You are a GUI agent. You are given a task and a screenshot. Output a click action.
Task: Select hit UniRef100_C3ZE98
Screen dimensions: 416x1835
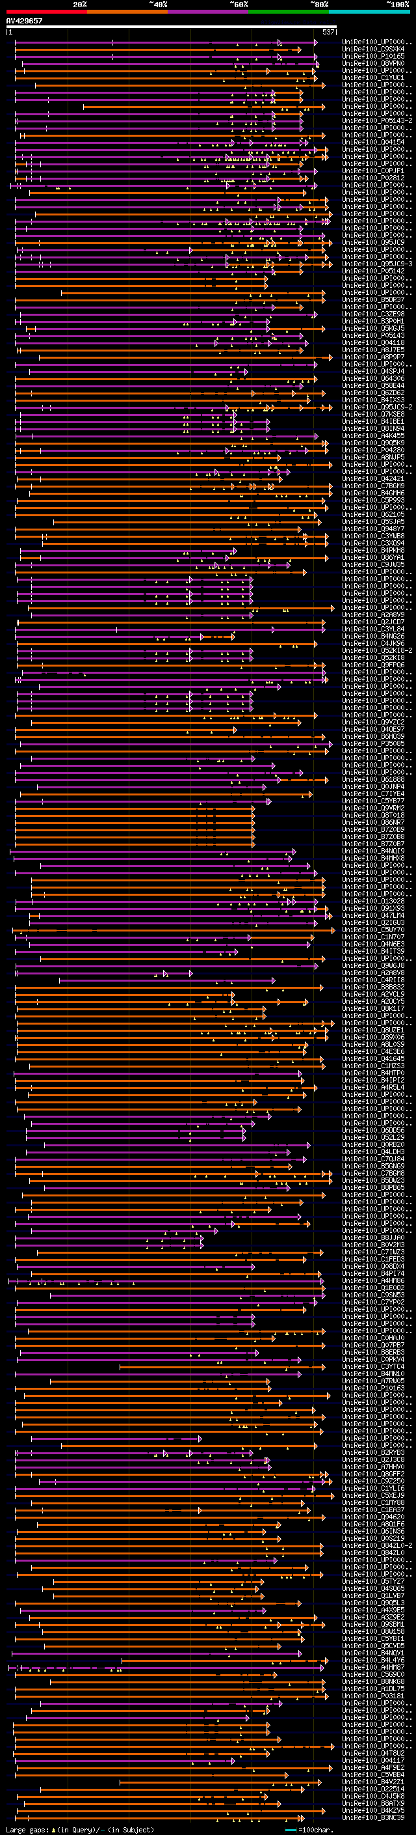pyautogui.click(x=373, y=314)
